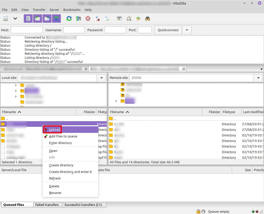Select Create directory menu entry
264x214 pixels.
[70, 165]
